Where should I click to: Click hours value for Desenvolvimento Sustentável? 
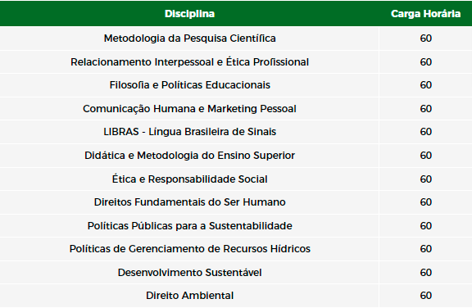[x=425, y=273]
